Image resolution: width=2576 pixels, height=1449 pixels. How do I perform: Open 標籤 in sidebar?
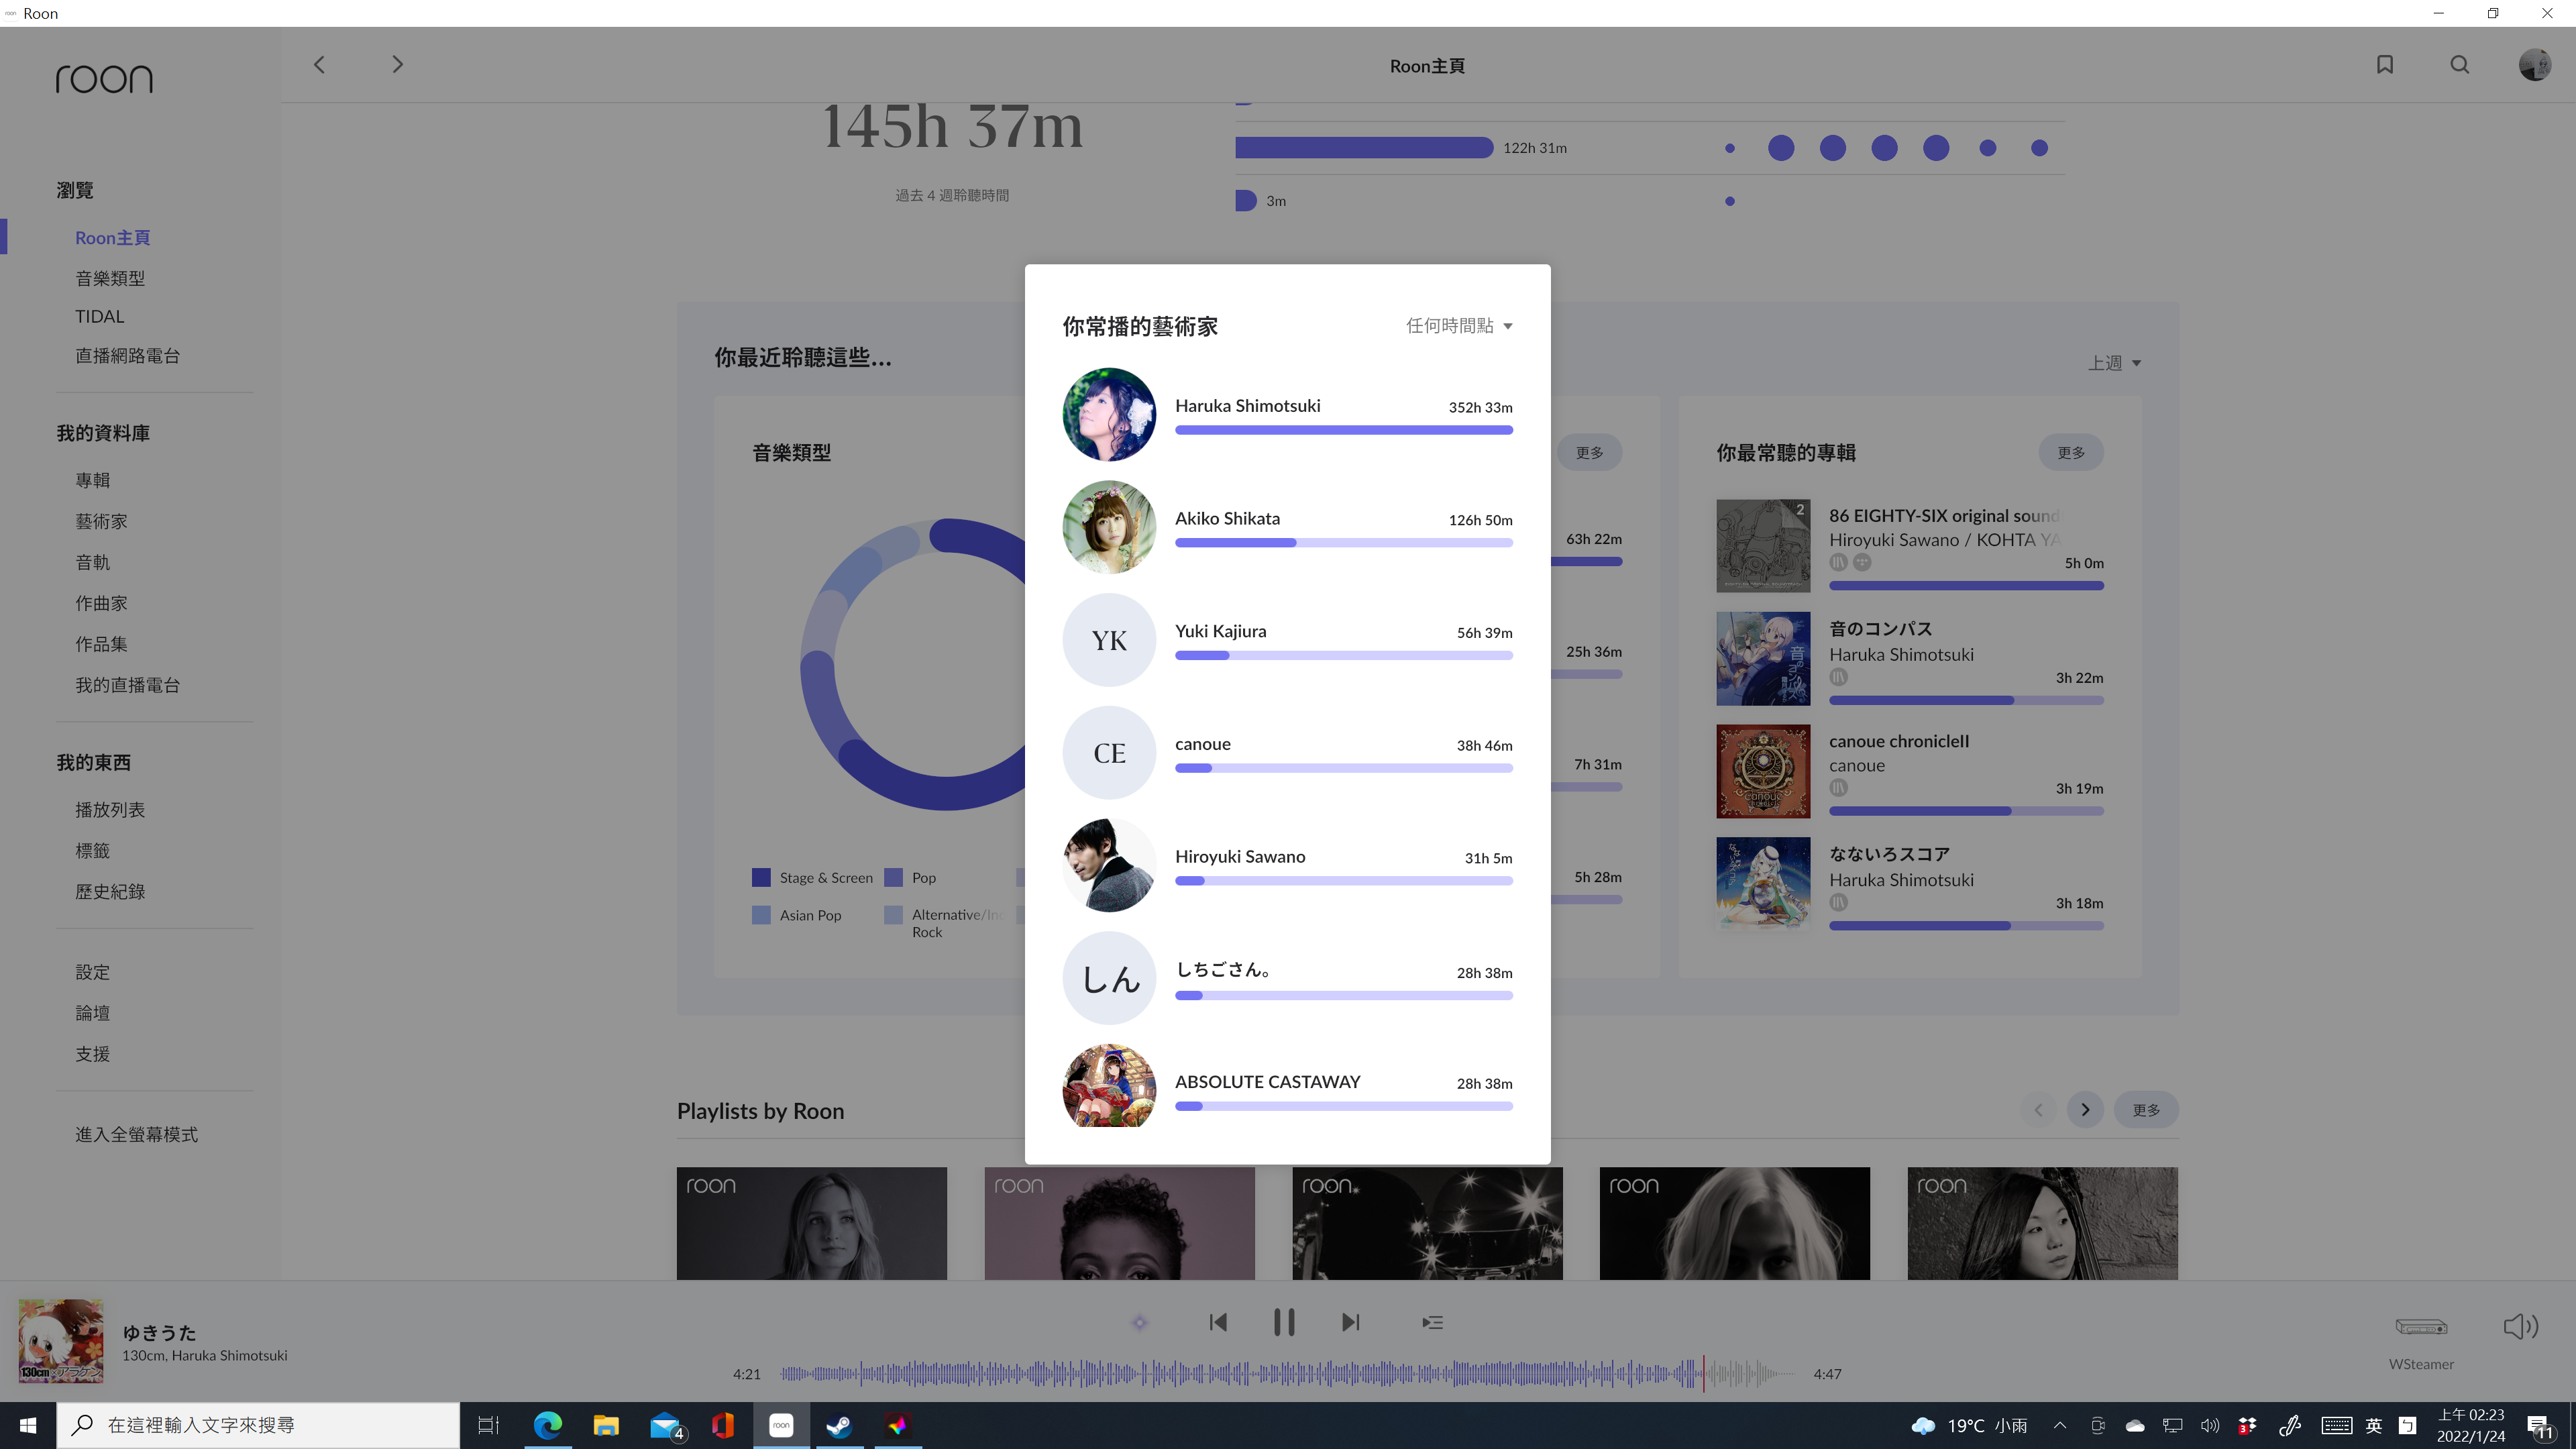93,851
